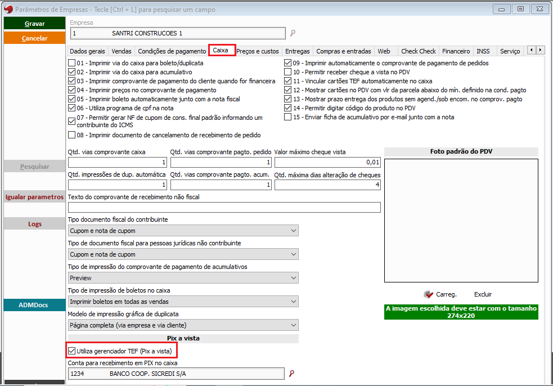Viewport: 553px width, 386px height.
Task: Click Texto do comprovante não fiscal field
Action: 224,207
